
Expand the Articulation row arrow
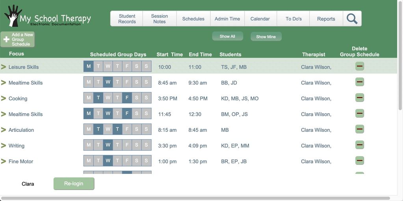pyautogui.click(x=4, y=130)
